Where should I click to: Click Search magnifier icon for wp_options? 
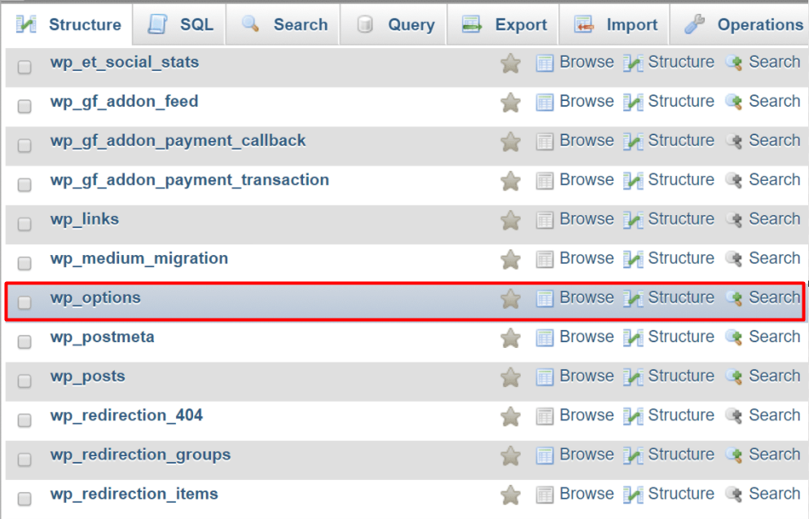tap(734, 298)
